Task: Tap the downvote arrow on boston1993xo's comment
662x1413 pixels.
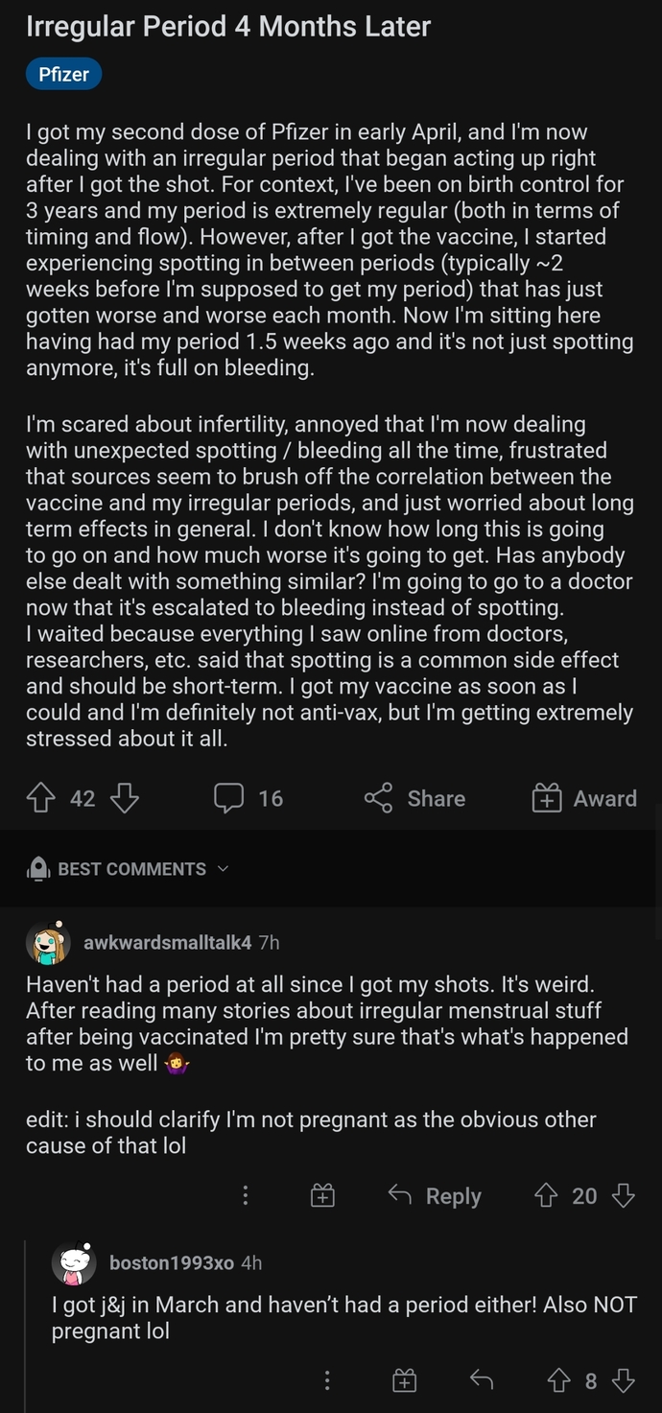Action: tap(624, 1380)
